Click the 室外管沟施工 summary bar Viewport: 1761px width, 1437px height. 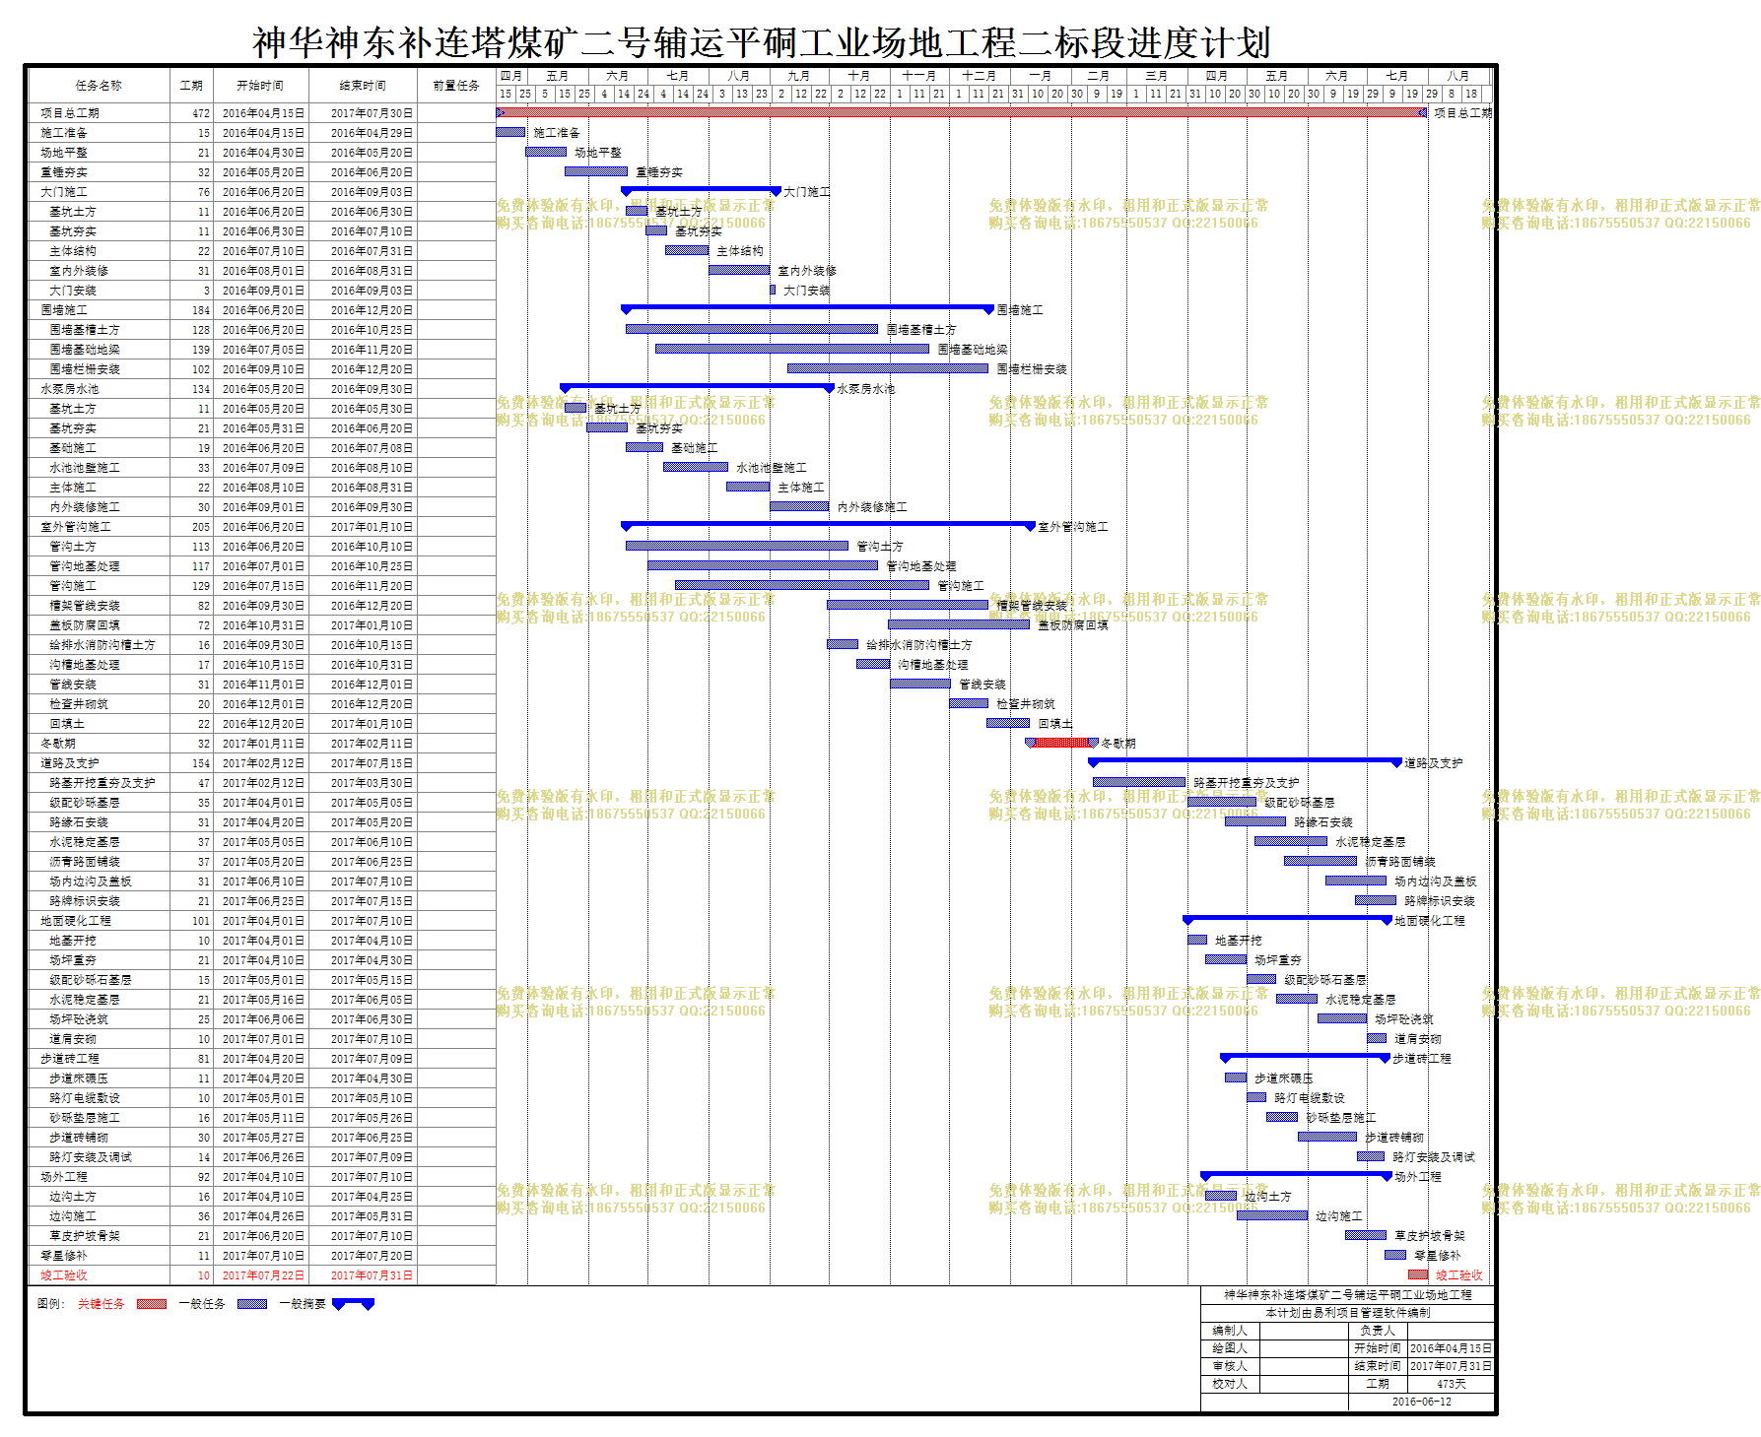click(x=828, y=525)
